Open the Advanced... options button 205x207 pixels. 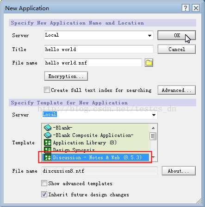(177, 90)
